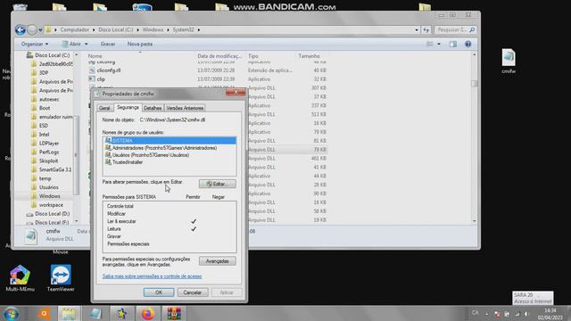This screenshot has width=571, height=321.
Task: Click the Windows breadcrumb in address bar
Action: 153,29
